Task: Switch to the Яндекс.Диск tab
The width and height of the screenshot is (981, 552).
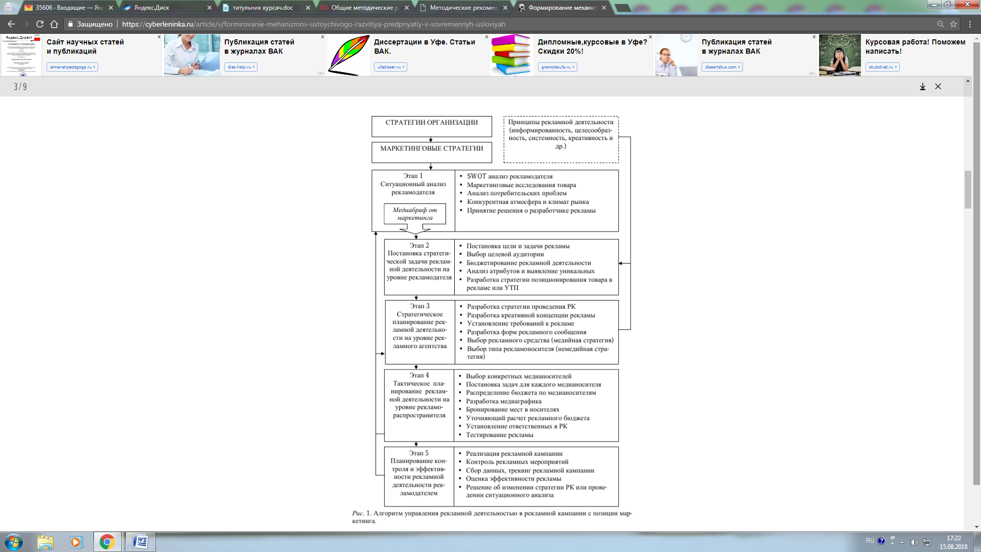Action: pyautogui.click(x=168, y=8)
